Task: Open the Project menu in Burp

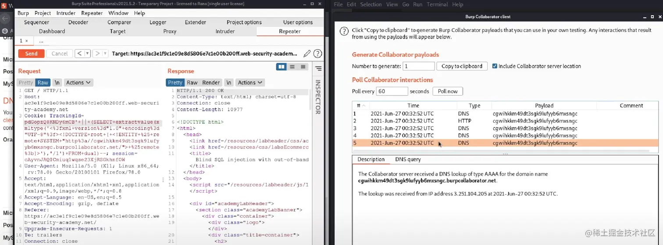Action: pos(43,13)
